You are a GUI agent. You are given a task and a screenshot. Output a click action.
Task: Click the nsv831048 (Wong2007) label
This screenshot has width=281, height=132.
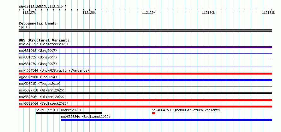coord(38,51)
